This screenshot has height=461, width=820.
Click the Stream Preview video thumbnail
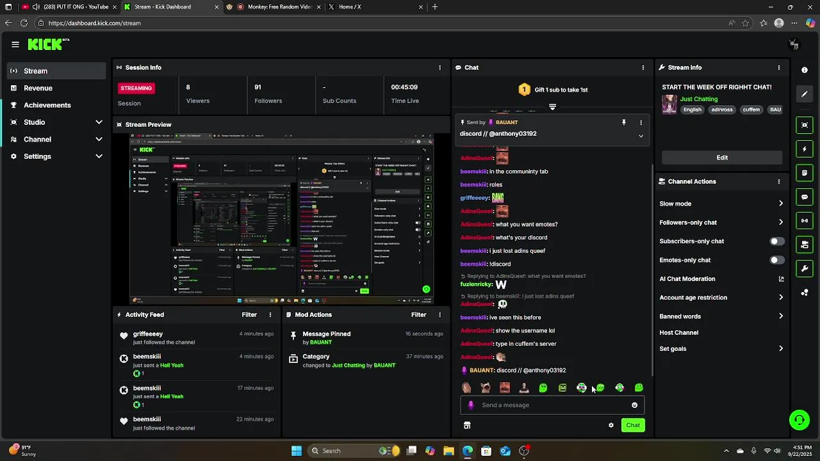coord(282,219)
